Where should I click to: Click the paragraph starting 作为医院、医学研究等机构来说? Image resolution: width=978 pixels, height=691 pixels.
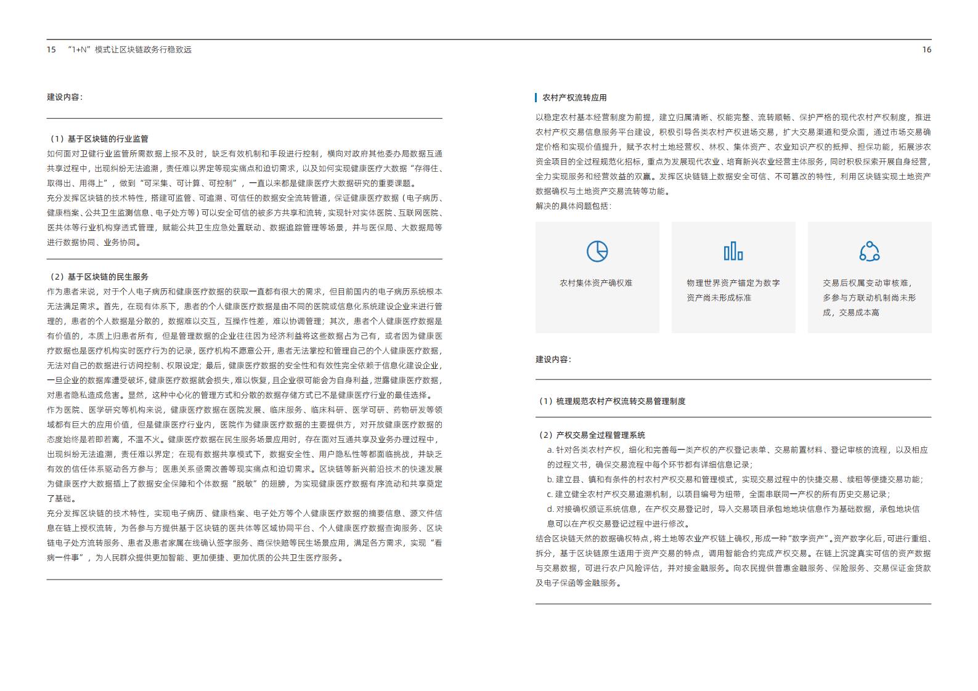pyautogui.click(x=245, y=455)
